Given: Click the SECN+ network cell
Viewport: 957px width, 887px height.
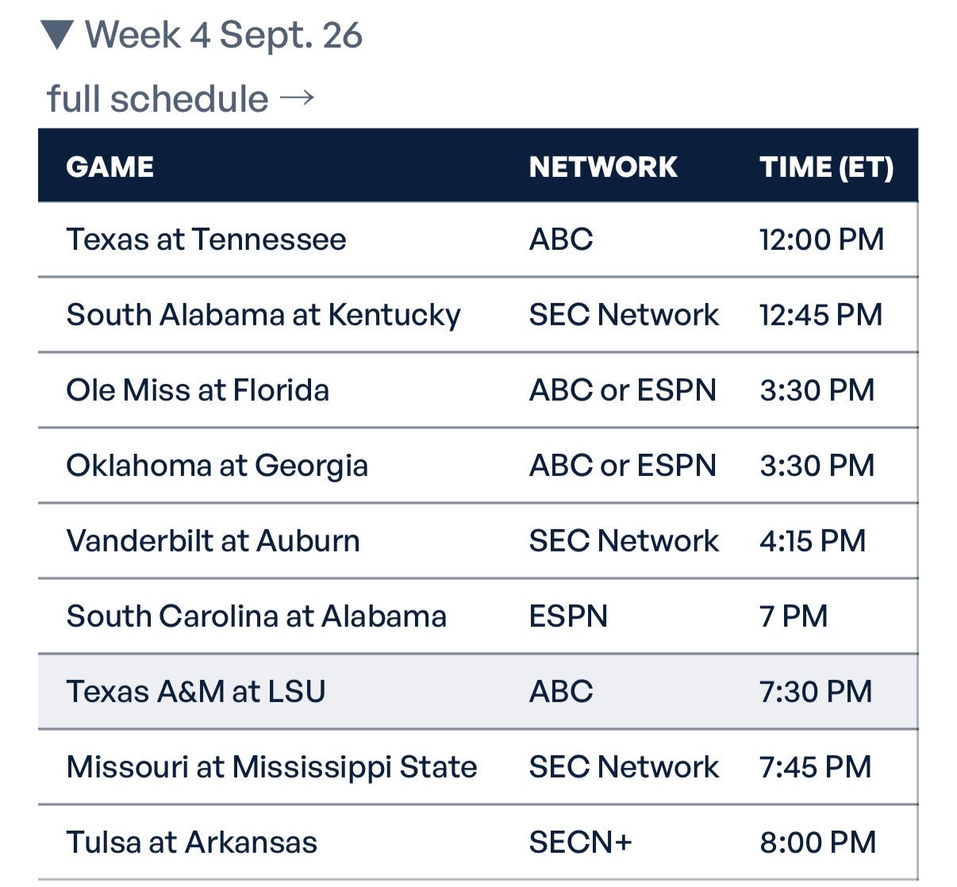Looking at the screenshot, I should [x=581, y=843].
